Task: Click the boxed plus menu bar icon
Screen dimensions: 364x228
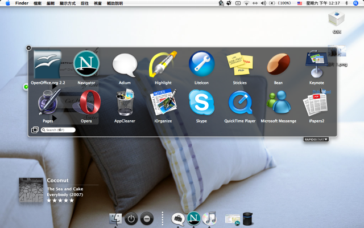Action: pyautogui.click(x=238, y=3)
